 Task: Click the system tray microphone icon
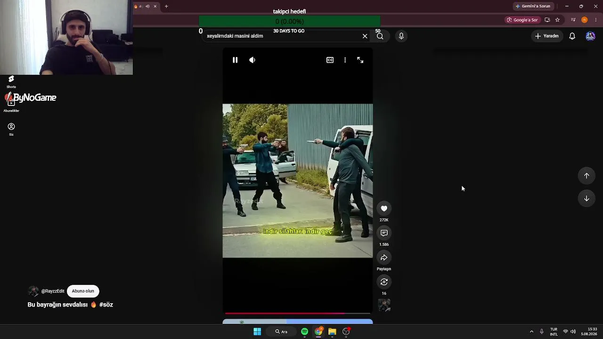(542, 331)
